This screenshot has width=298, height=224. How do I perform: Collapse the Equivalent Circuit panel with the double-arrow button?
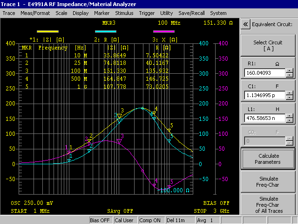[245, 24]
